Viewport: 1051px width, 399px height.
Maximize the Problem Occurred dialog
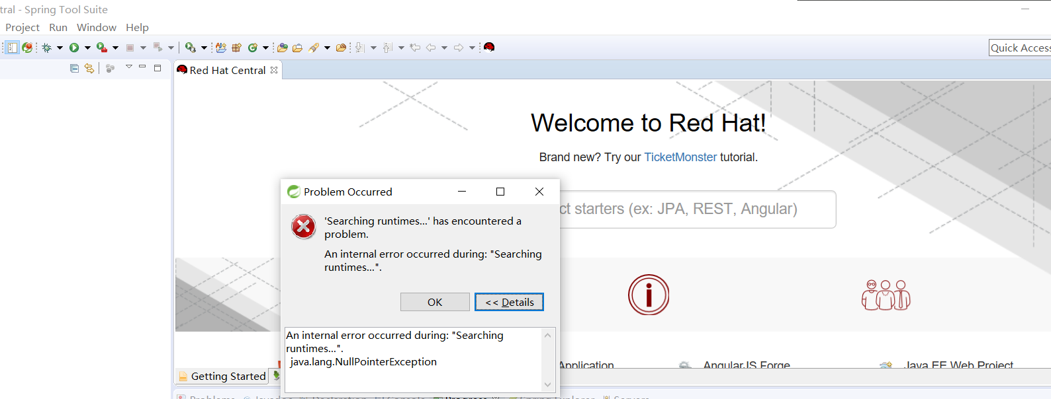click(500, 192)
